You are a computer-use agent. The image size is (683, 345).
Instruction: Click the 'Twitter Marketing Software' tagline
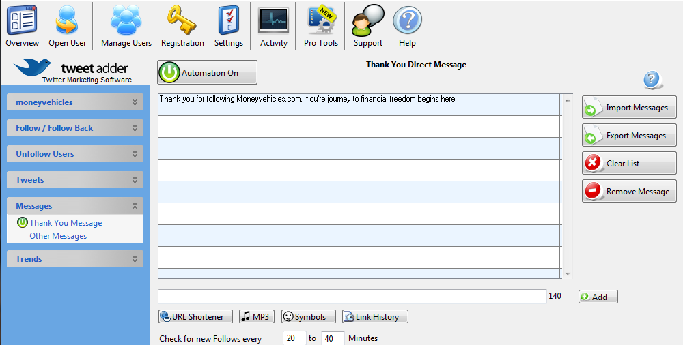(x=87, y=80)
